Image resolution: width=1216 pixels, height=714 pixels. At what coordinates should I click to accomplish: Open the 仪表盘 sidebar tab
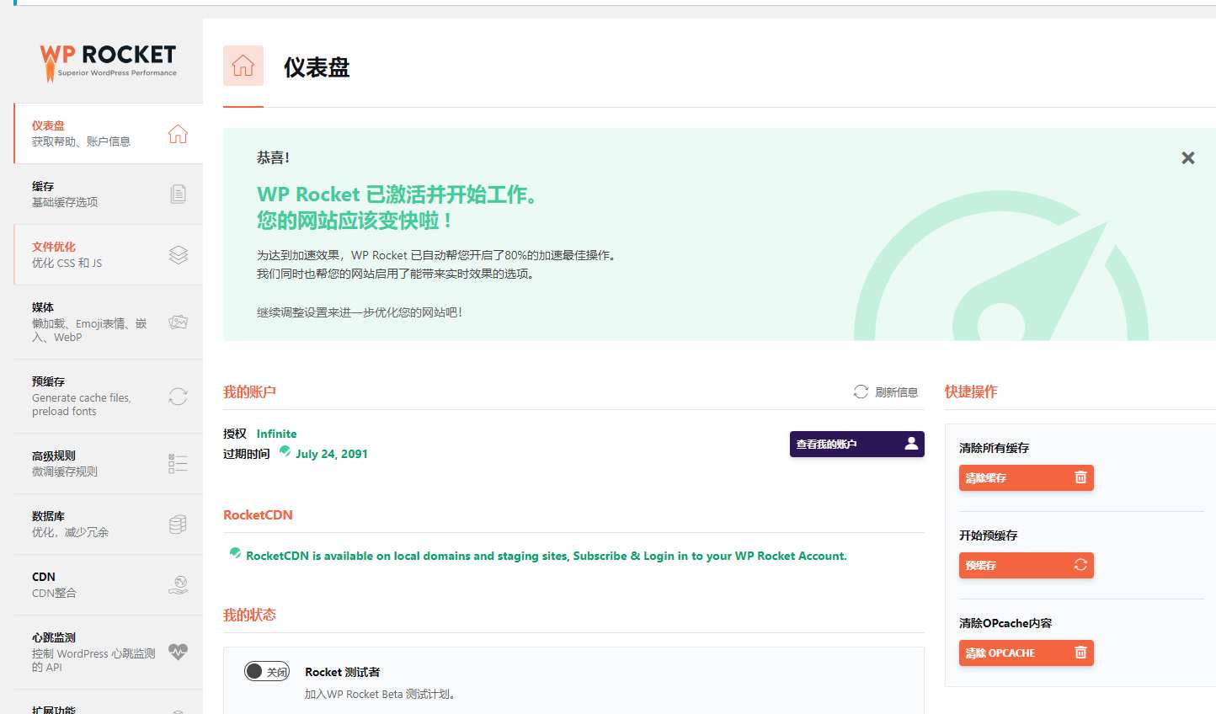coord(108,133)
